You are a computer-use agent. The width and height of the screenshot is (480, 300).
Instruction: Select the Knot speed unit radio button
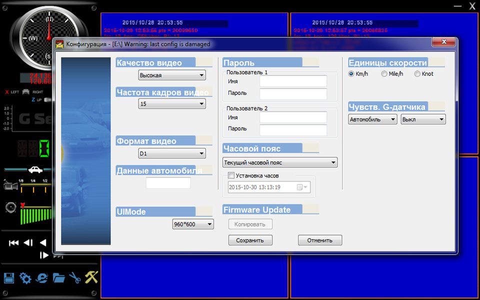click(x=417, y=73)
